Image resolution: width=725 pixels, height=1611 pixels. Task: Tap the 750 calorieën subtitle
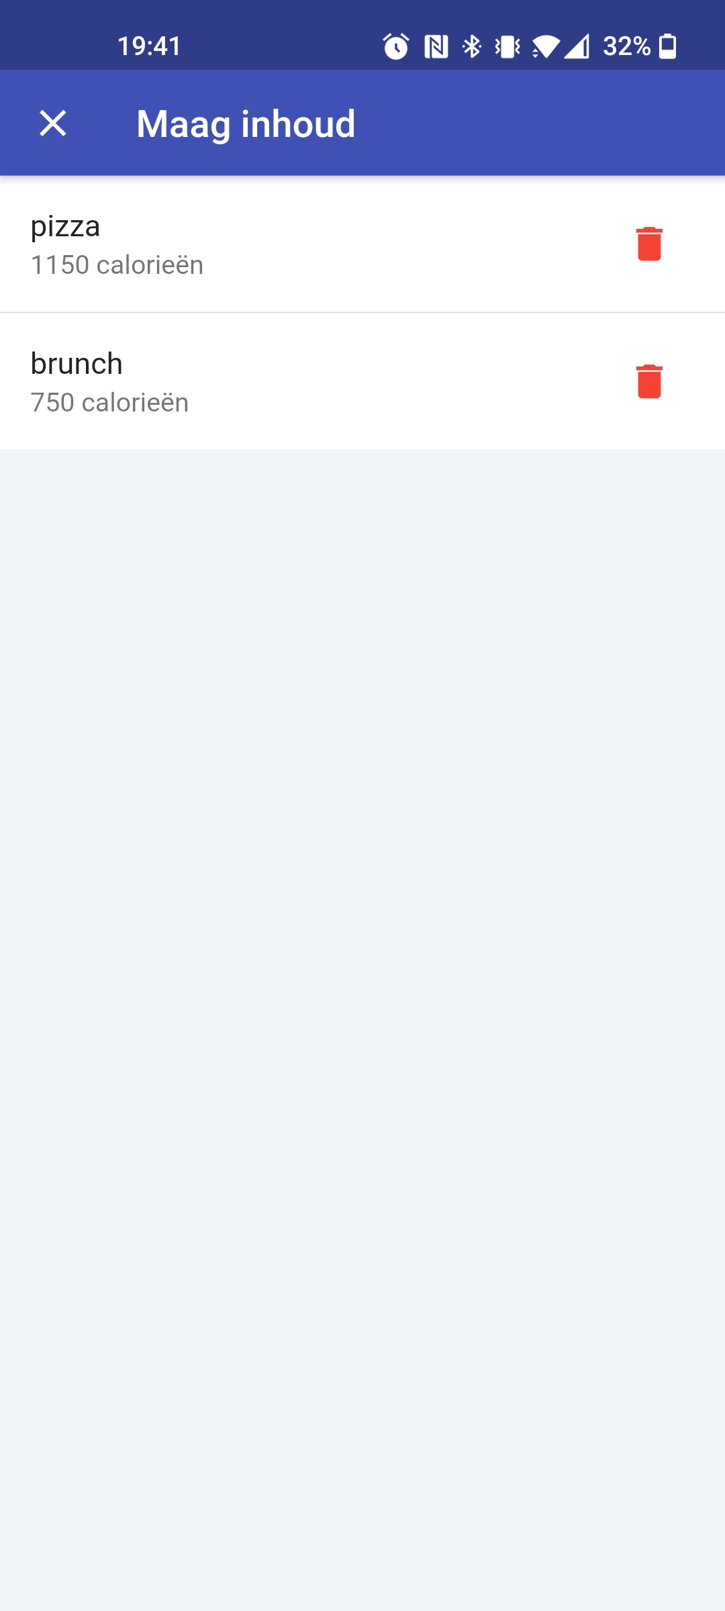109,403
